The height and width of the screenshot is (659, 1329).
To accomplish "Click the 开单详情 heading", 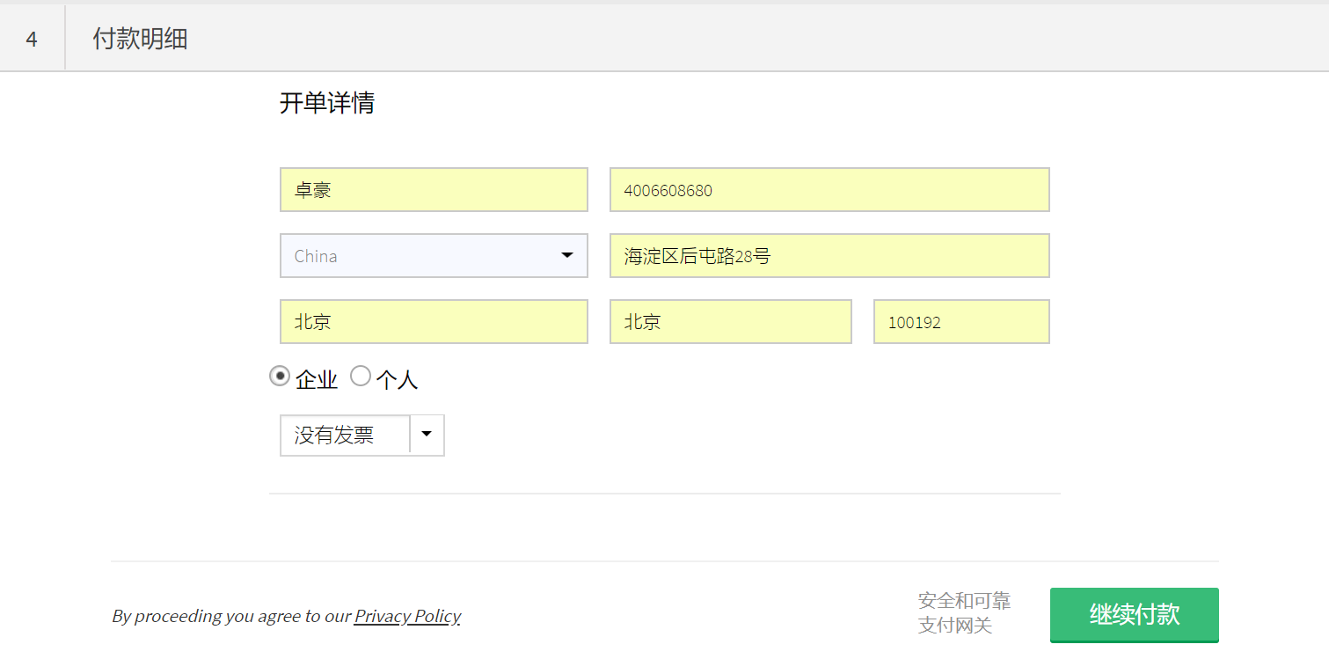I will pyautogui.click(x=327, y=103).
